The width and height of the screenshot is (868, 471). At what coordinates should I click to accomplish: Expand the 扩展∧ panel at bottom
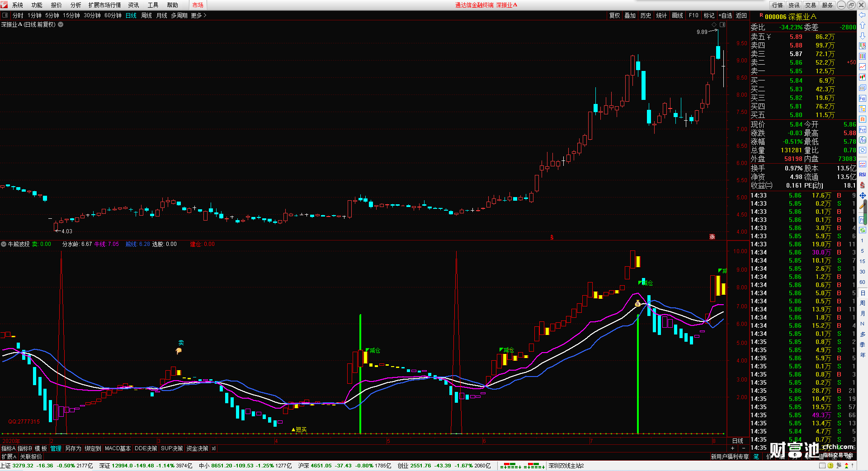pos(9,457)
